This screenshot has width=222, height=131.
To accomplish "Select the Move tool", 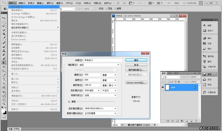I will click(x=4, y=18).
